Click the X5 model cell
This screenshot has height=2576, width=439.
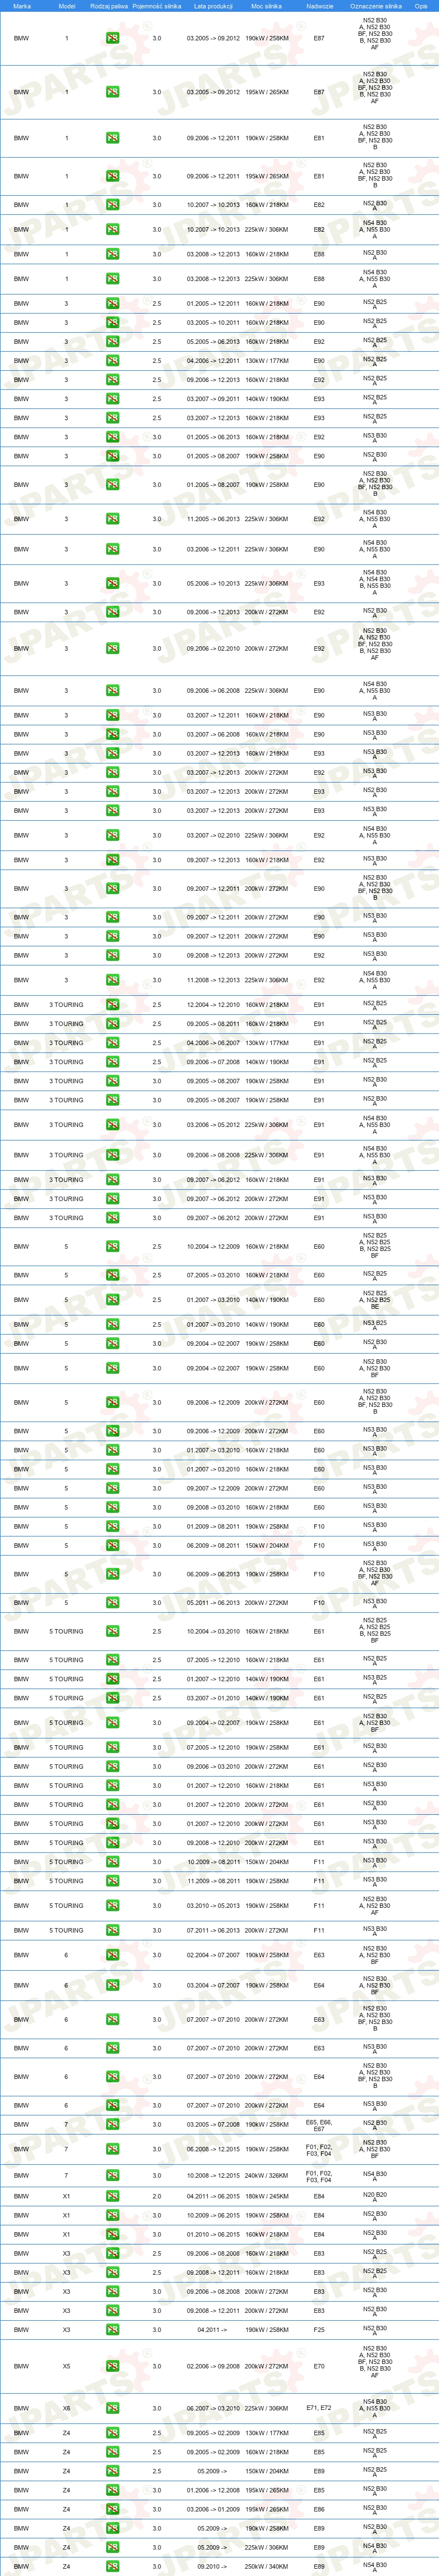point(67,2366)
